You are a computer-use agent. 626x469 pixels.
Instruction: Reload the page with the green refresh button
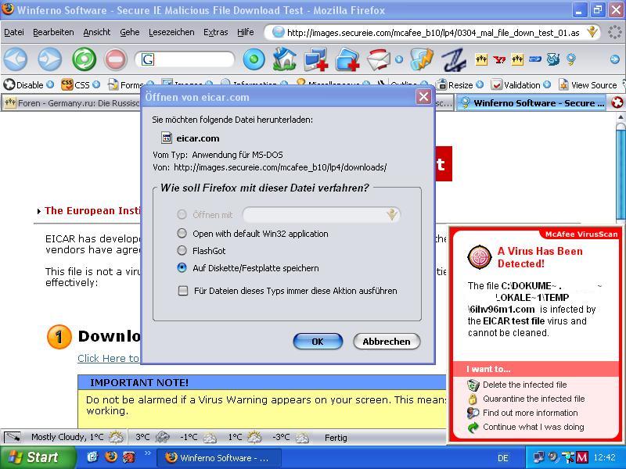tap(85, 59)
